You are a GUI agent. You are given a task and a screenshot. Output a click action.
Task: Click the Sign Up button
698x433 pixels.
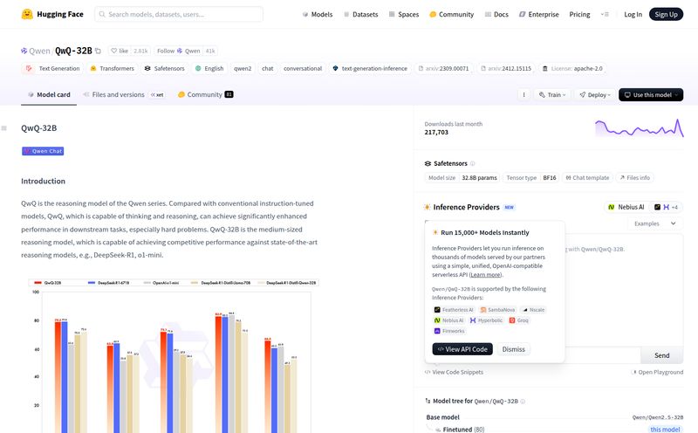coord(666,14)
